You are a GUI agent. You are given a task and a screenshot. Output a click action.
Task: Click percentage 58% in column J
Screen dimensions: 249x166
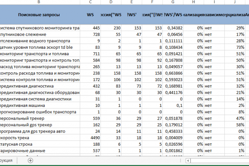[x=235, y=125]
